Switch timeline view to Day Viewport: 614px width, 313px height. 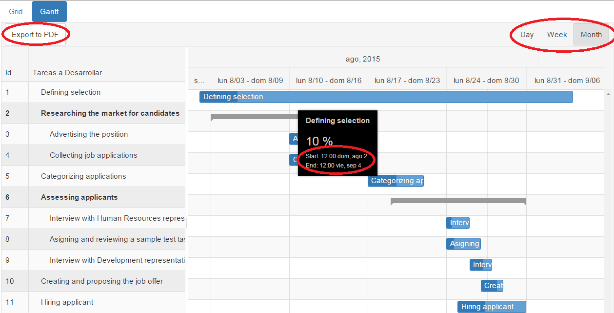click(527, 35)
